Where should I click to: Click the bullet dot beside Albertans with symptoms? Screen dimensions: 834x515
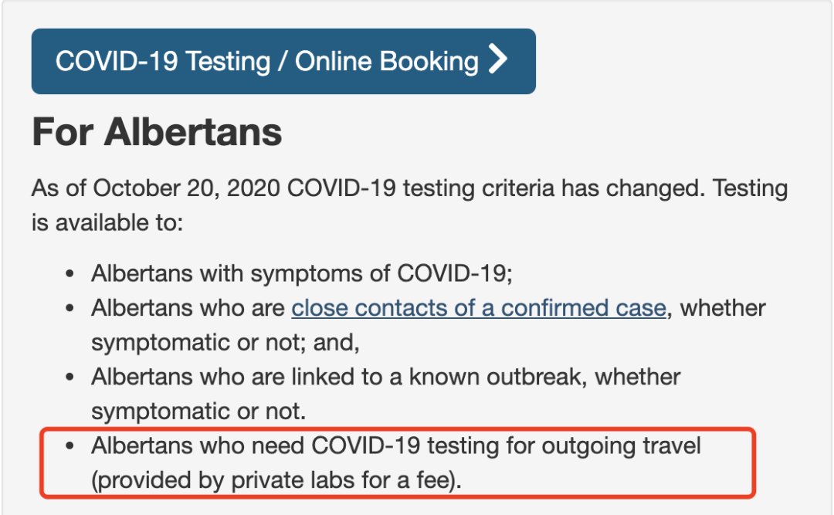tap(69, 274)
